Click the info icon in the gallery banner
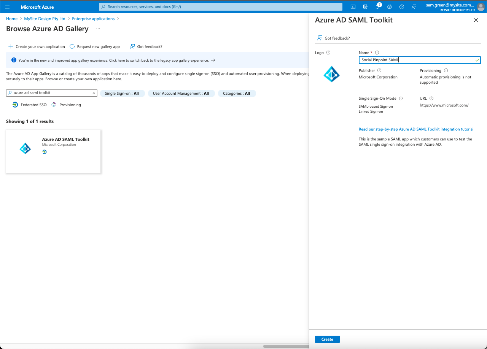Image resolution: width=487 pixels, height=349 pixels. click(x=14, y=60)
